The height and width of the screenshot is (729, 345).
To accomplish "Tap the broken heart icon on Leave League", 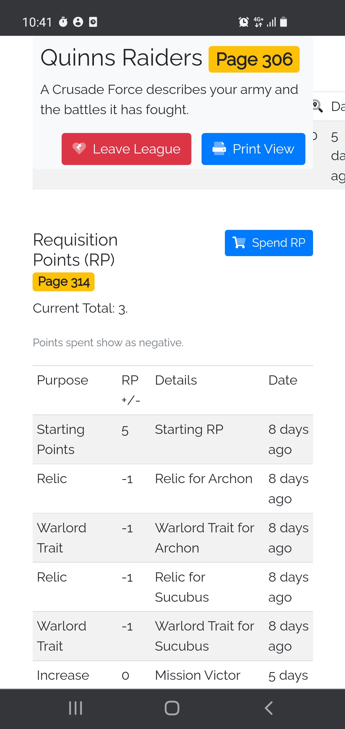I will pos(79,148).
